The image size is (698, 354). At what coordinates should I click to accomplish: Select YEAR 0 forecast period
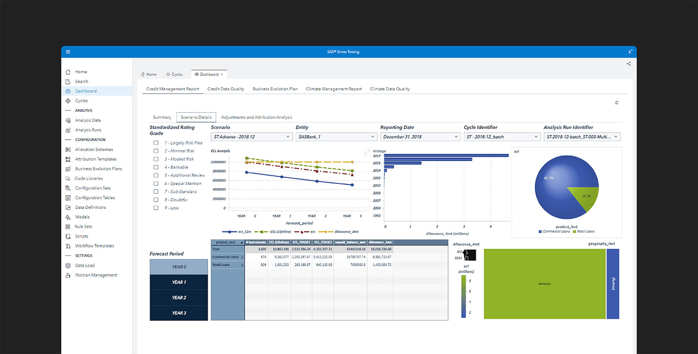click(179, 267)
